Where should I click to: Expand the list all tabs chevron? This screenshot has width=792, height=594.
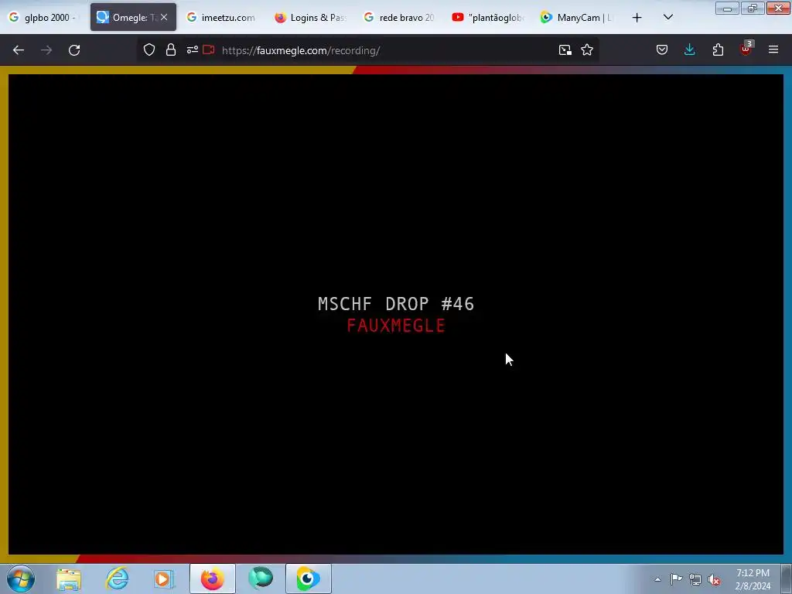click(667, 17)
